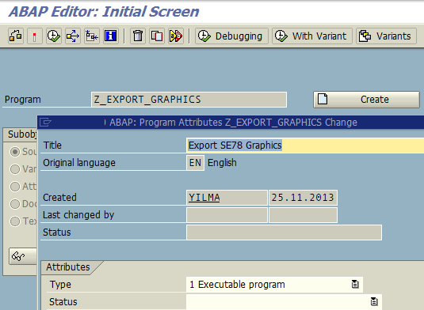Click the Delete trash can icon
The width and height of the screenshot is (424, 310).
coord(138,36)
